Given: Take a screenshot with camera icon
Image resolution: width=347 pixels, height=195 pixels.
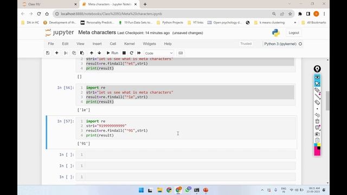Looking at the screenshot, I should click(x=317, y=134).
